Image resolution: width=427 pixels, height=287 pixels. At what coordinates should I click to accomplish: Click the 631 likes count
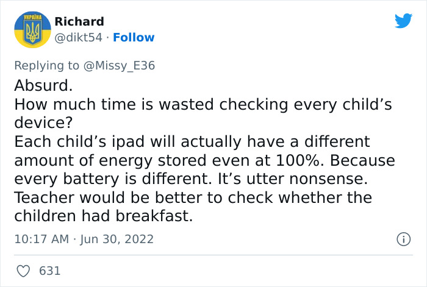50,271
